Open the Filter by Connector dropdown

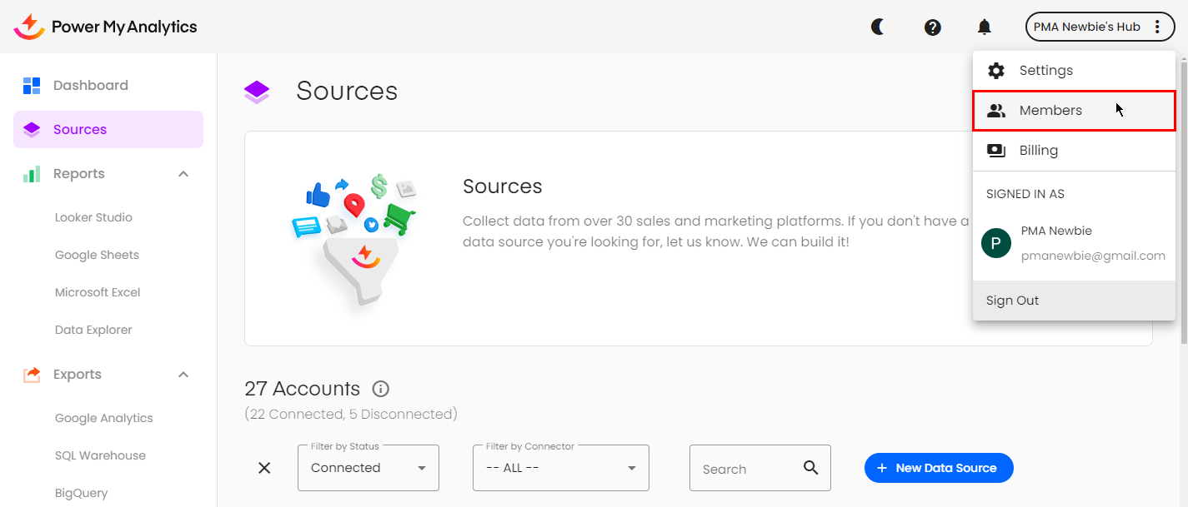pyautogui.click(x=560, y=468)
